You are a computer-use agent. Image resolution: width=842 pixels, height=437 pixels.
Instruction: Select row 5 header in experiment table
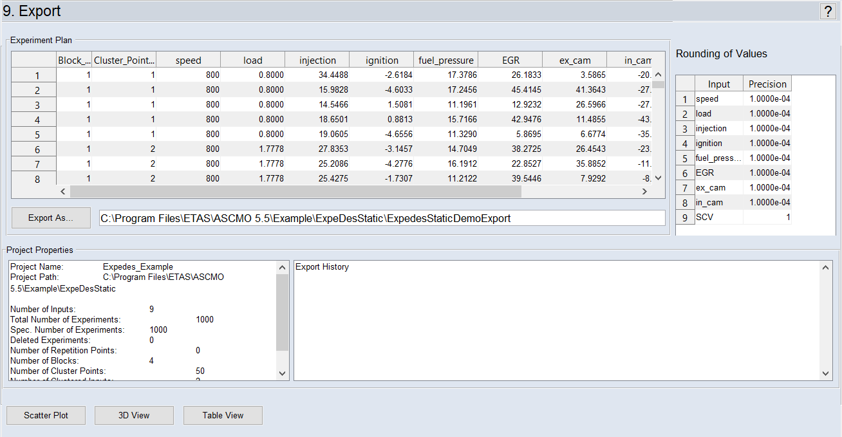[x=37, y=135]
